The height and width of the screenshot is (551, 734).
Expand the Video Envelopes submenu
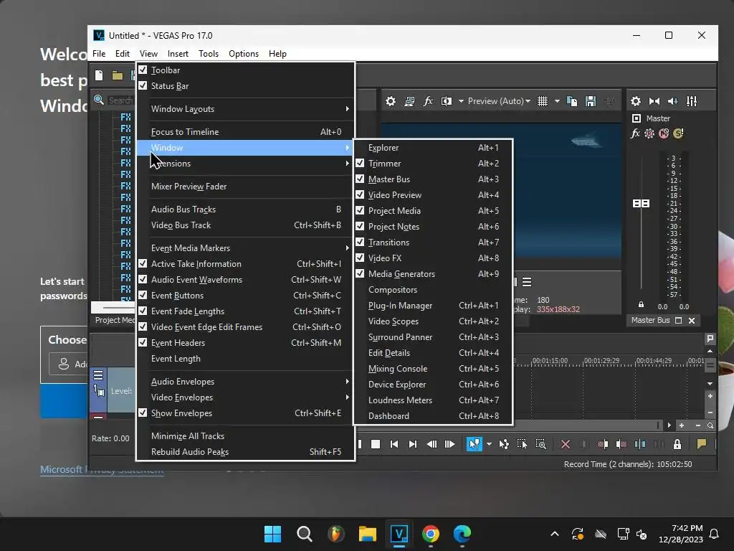coord(245,397)
